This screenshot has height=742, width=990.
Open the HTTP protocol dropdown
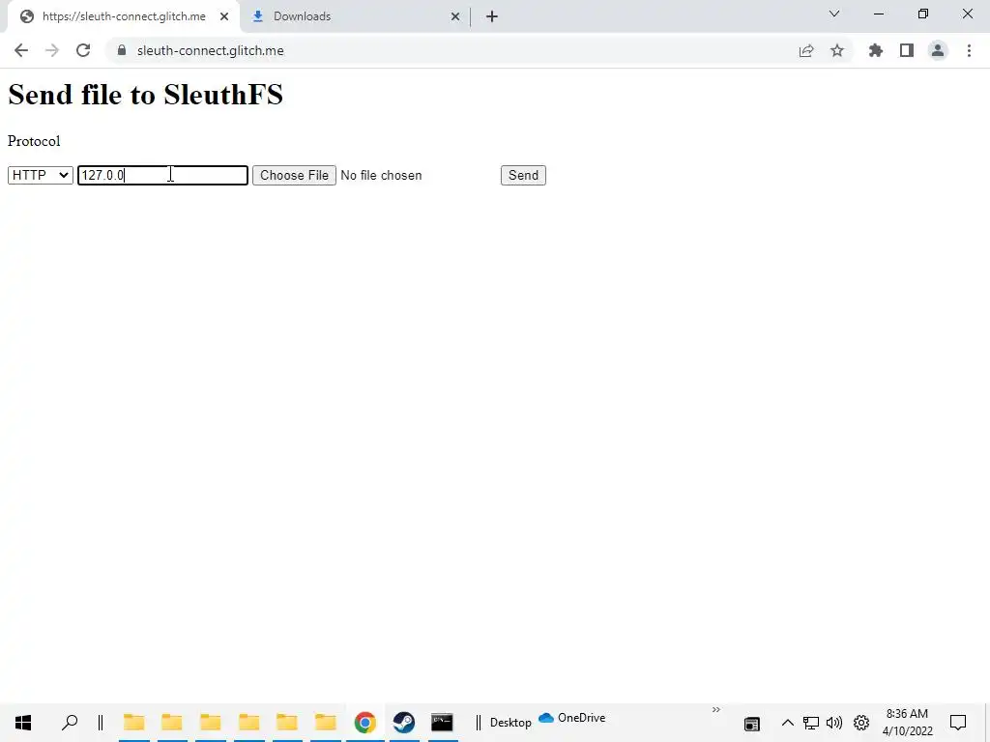(41, 176)
